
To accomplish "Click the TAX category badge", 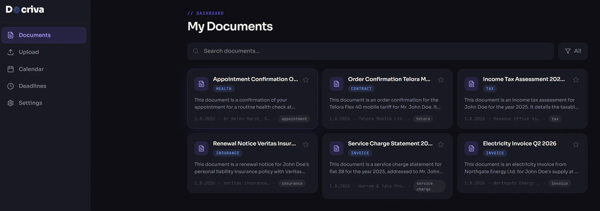I will point(490,89).
